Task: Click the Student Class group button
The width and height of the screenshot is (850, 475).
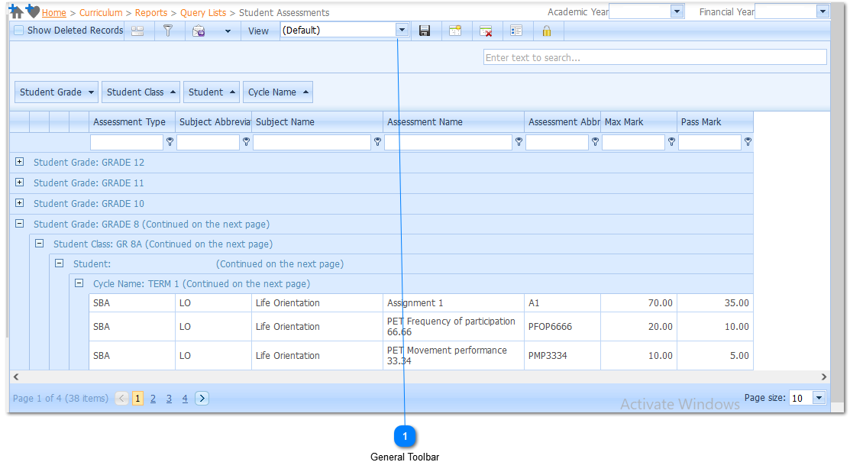Action: pos(141,92)
